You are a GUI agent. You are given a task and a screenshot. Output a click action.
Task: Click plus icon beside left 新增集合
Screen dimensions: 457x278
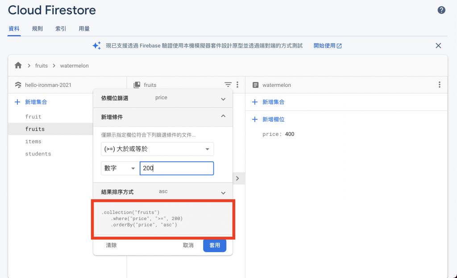(x=17, y=102)
